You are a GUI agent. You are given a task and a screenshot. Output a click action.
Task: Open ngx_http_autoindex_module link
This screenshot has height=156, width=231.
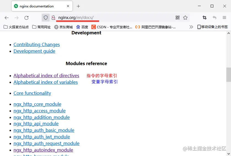pos(44,150)
